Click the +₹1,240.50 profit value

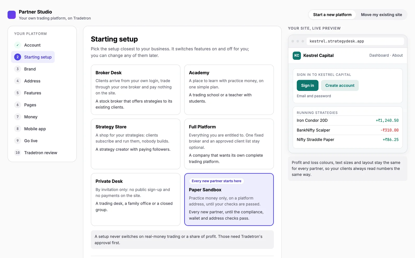point(387,121)
